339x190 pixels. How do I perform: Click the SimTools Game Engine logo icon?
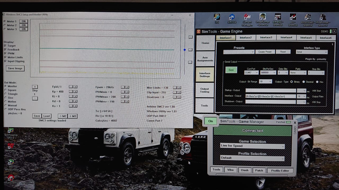[x=198, y=31]
